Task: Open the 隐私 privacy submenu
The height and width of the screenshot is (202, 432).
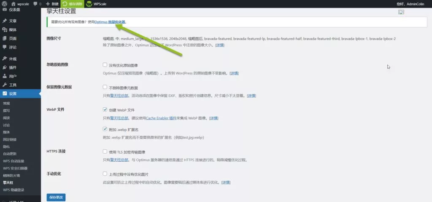Action: pos(6,147)
